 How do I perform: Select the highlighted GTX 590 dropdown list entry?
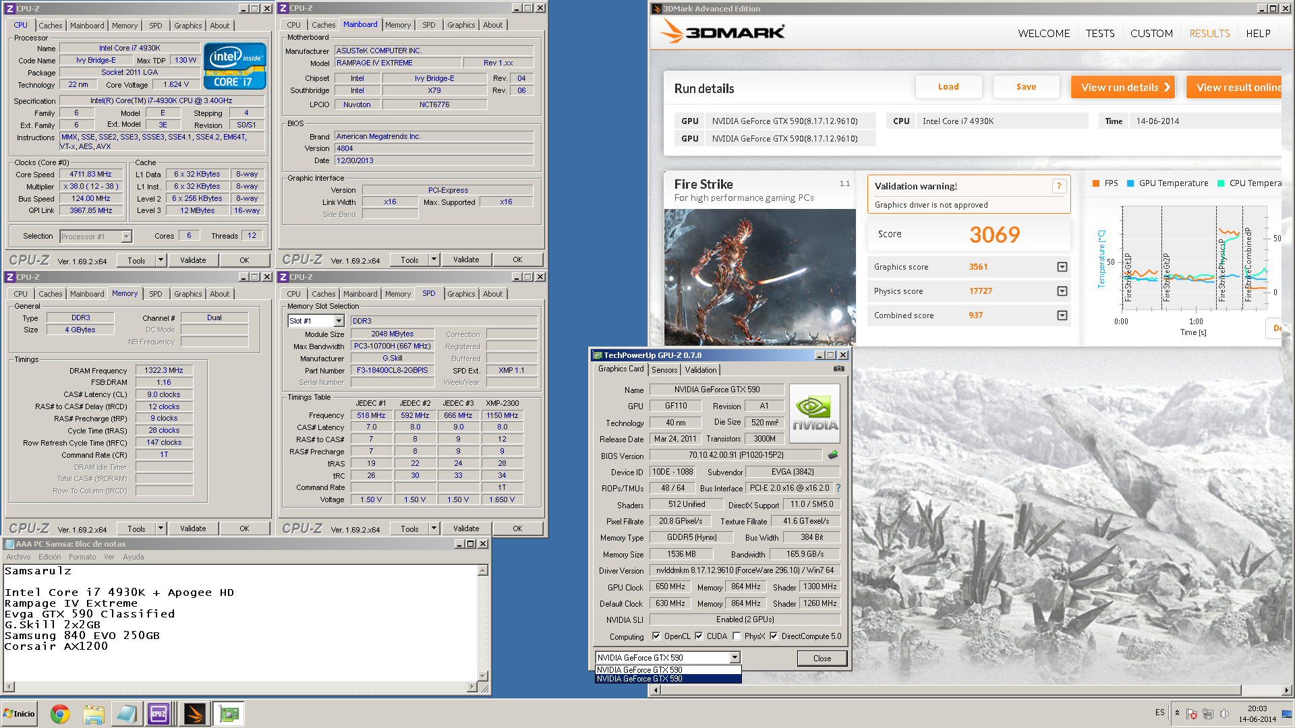tap(668, 679)
